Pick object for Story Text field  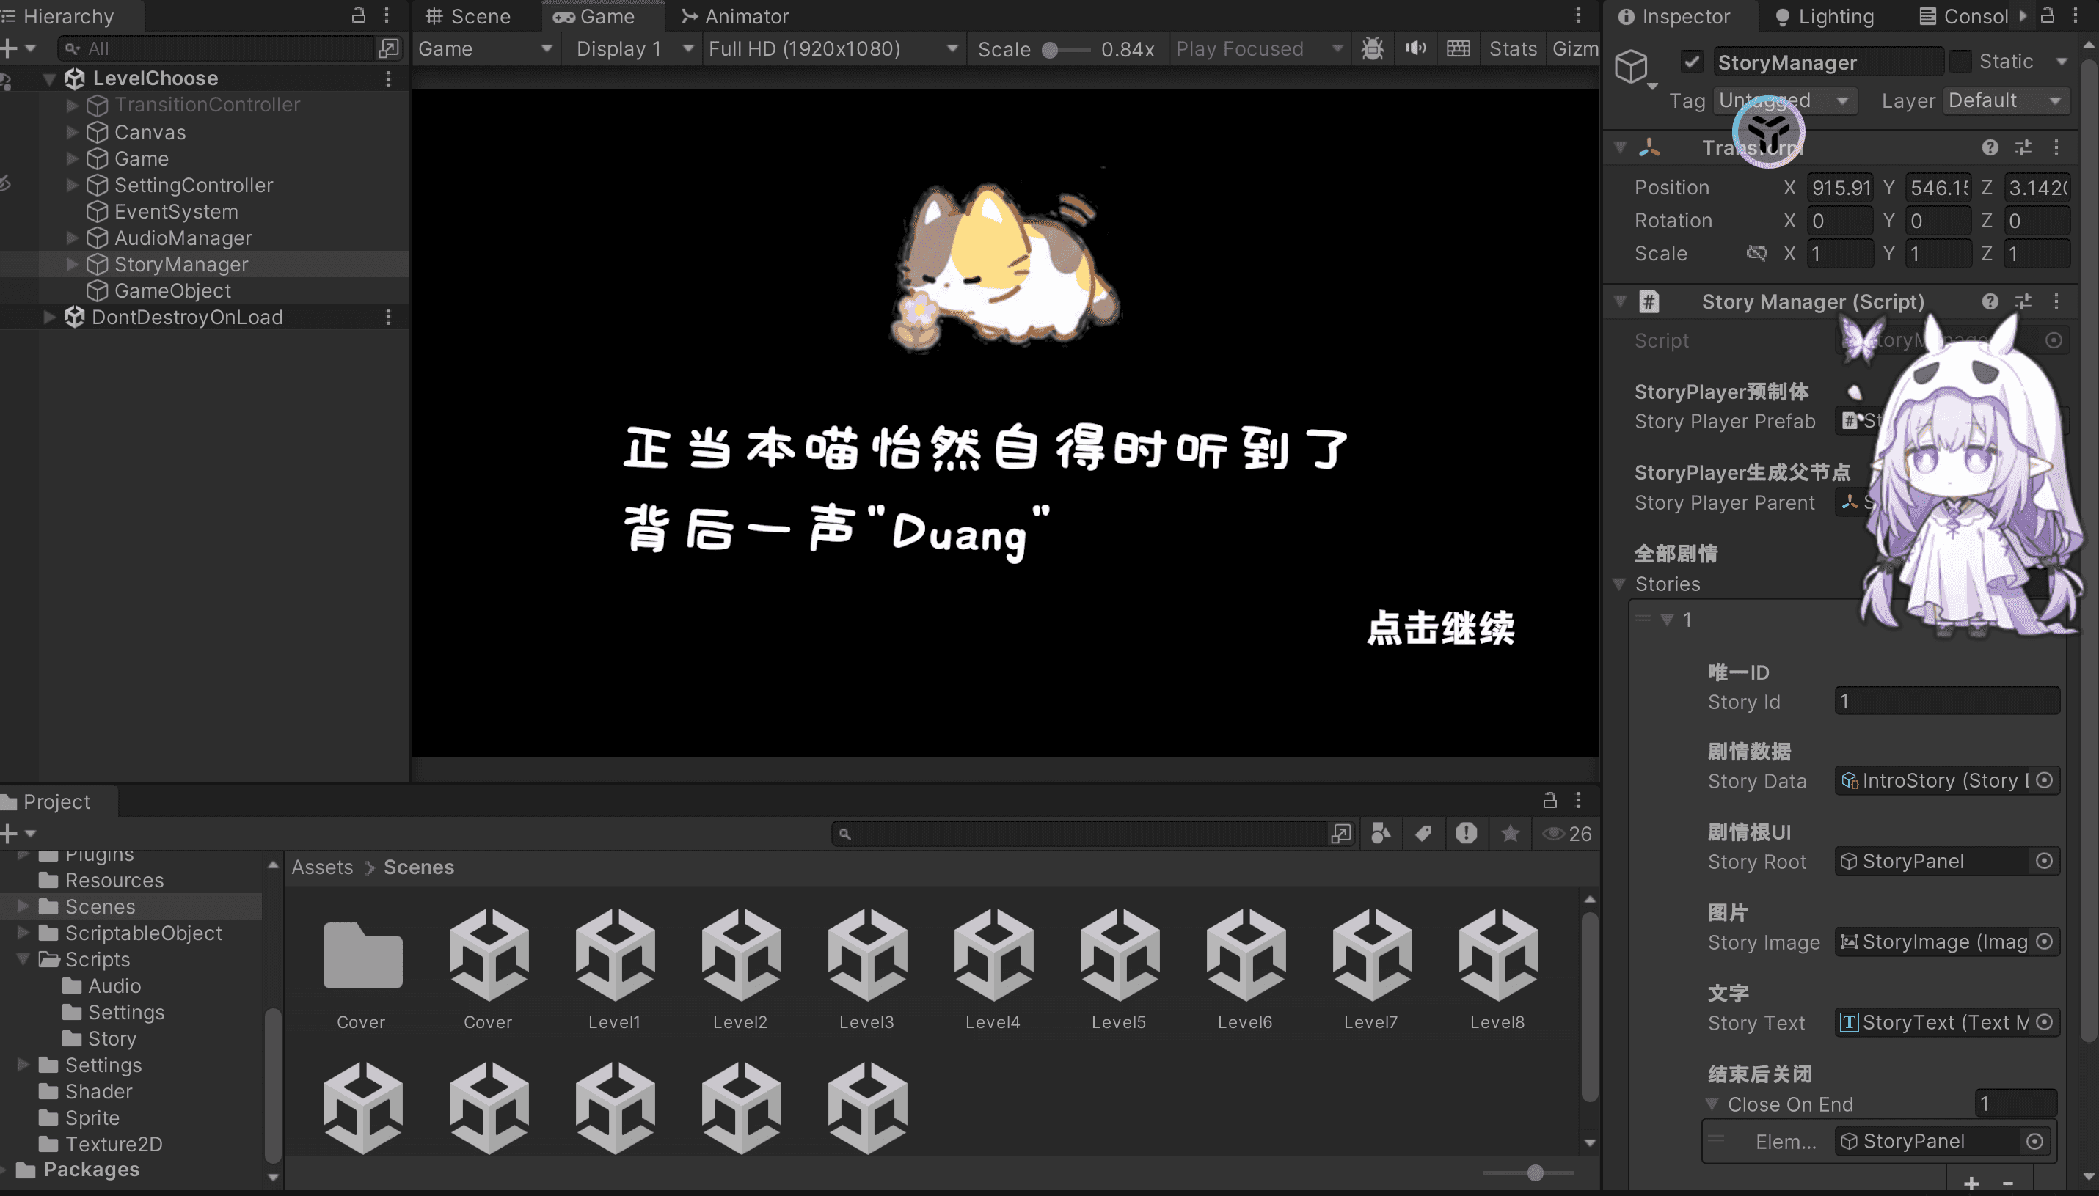pyautogui.click(x=2045, y=1022)
